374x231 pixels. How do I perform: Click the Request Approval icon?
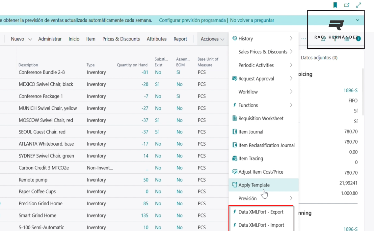click(235, 78)
